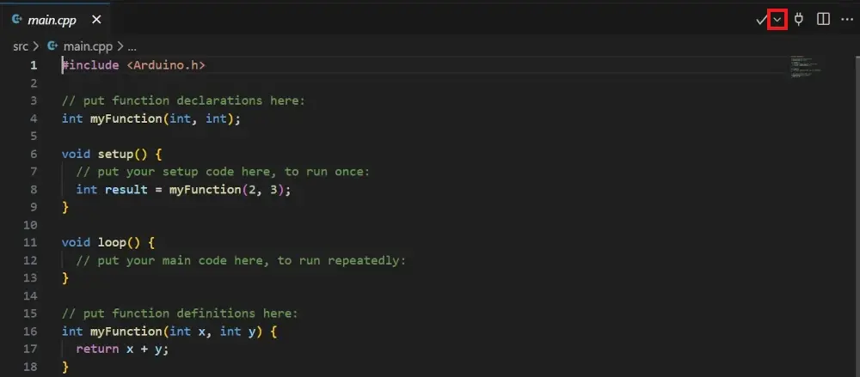The image size is (860, 377).
Task: Click the Serial Monitor plug icon
Action: click(x=799, y=19)
